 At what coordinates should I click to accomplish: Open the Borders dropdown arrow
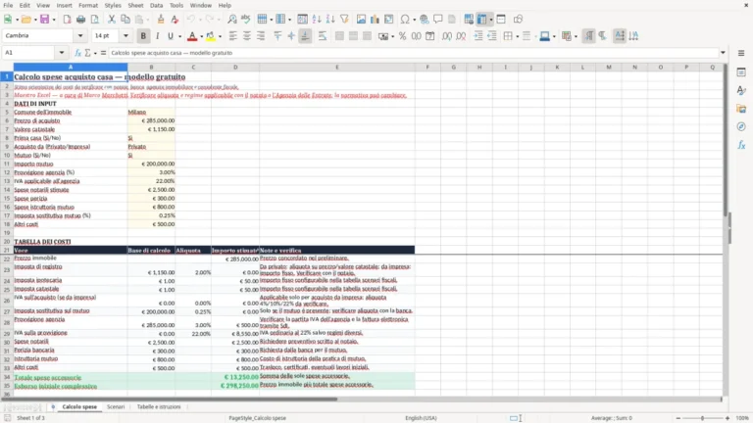[518, 36]
